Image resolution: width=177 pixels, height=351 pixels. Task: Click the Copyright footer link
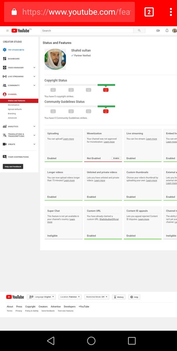coord(30,307)
